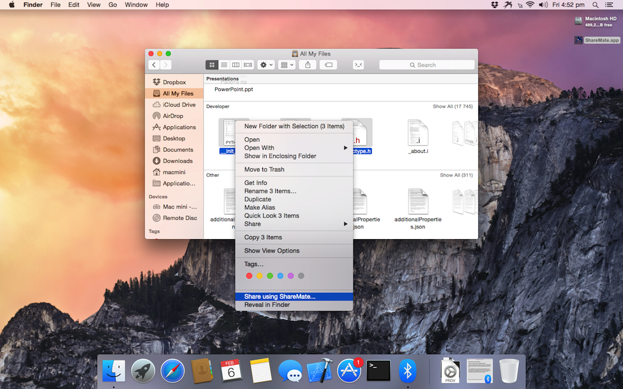Choose Rename 3 Items…
Screen dimensions: 623x389
(x=294, y=191)
